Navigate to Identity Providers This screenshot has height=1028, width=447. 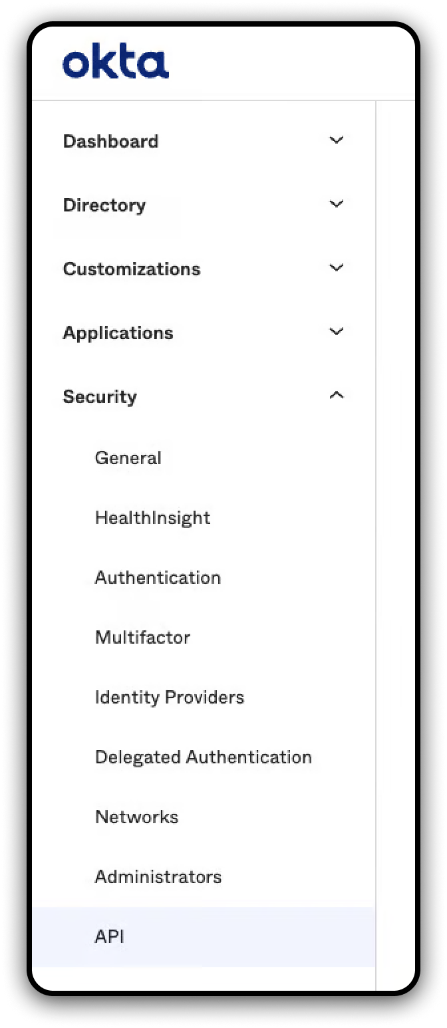click(169, 697)
